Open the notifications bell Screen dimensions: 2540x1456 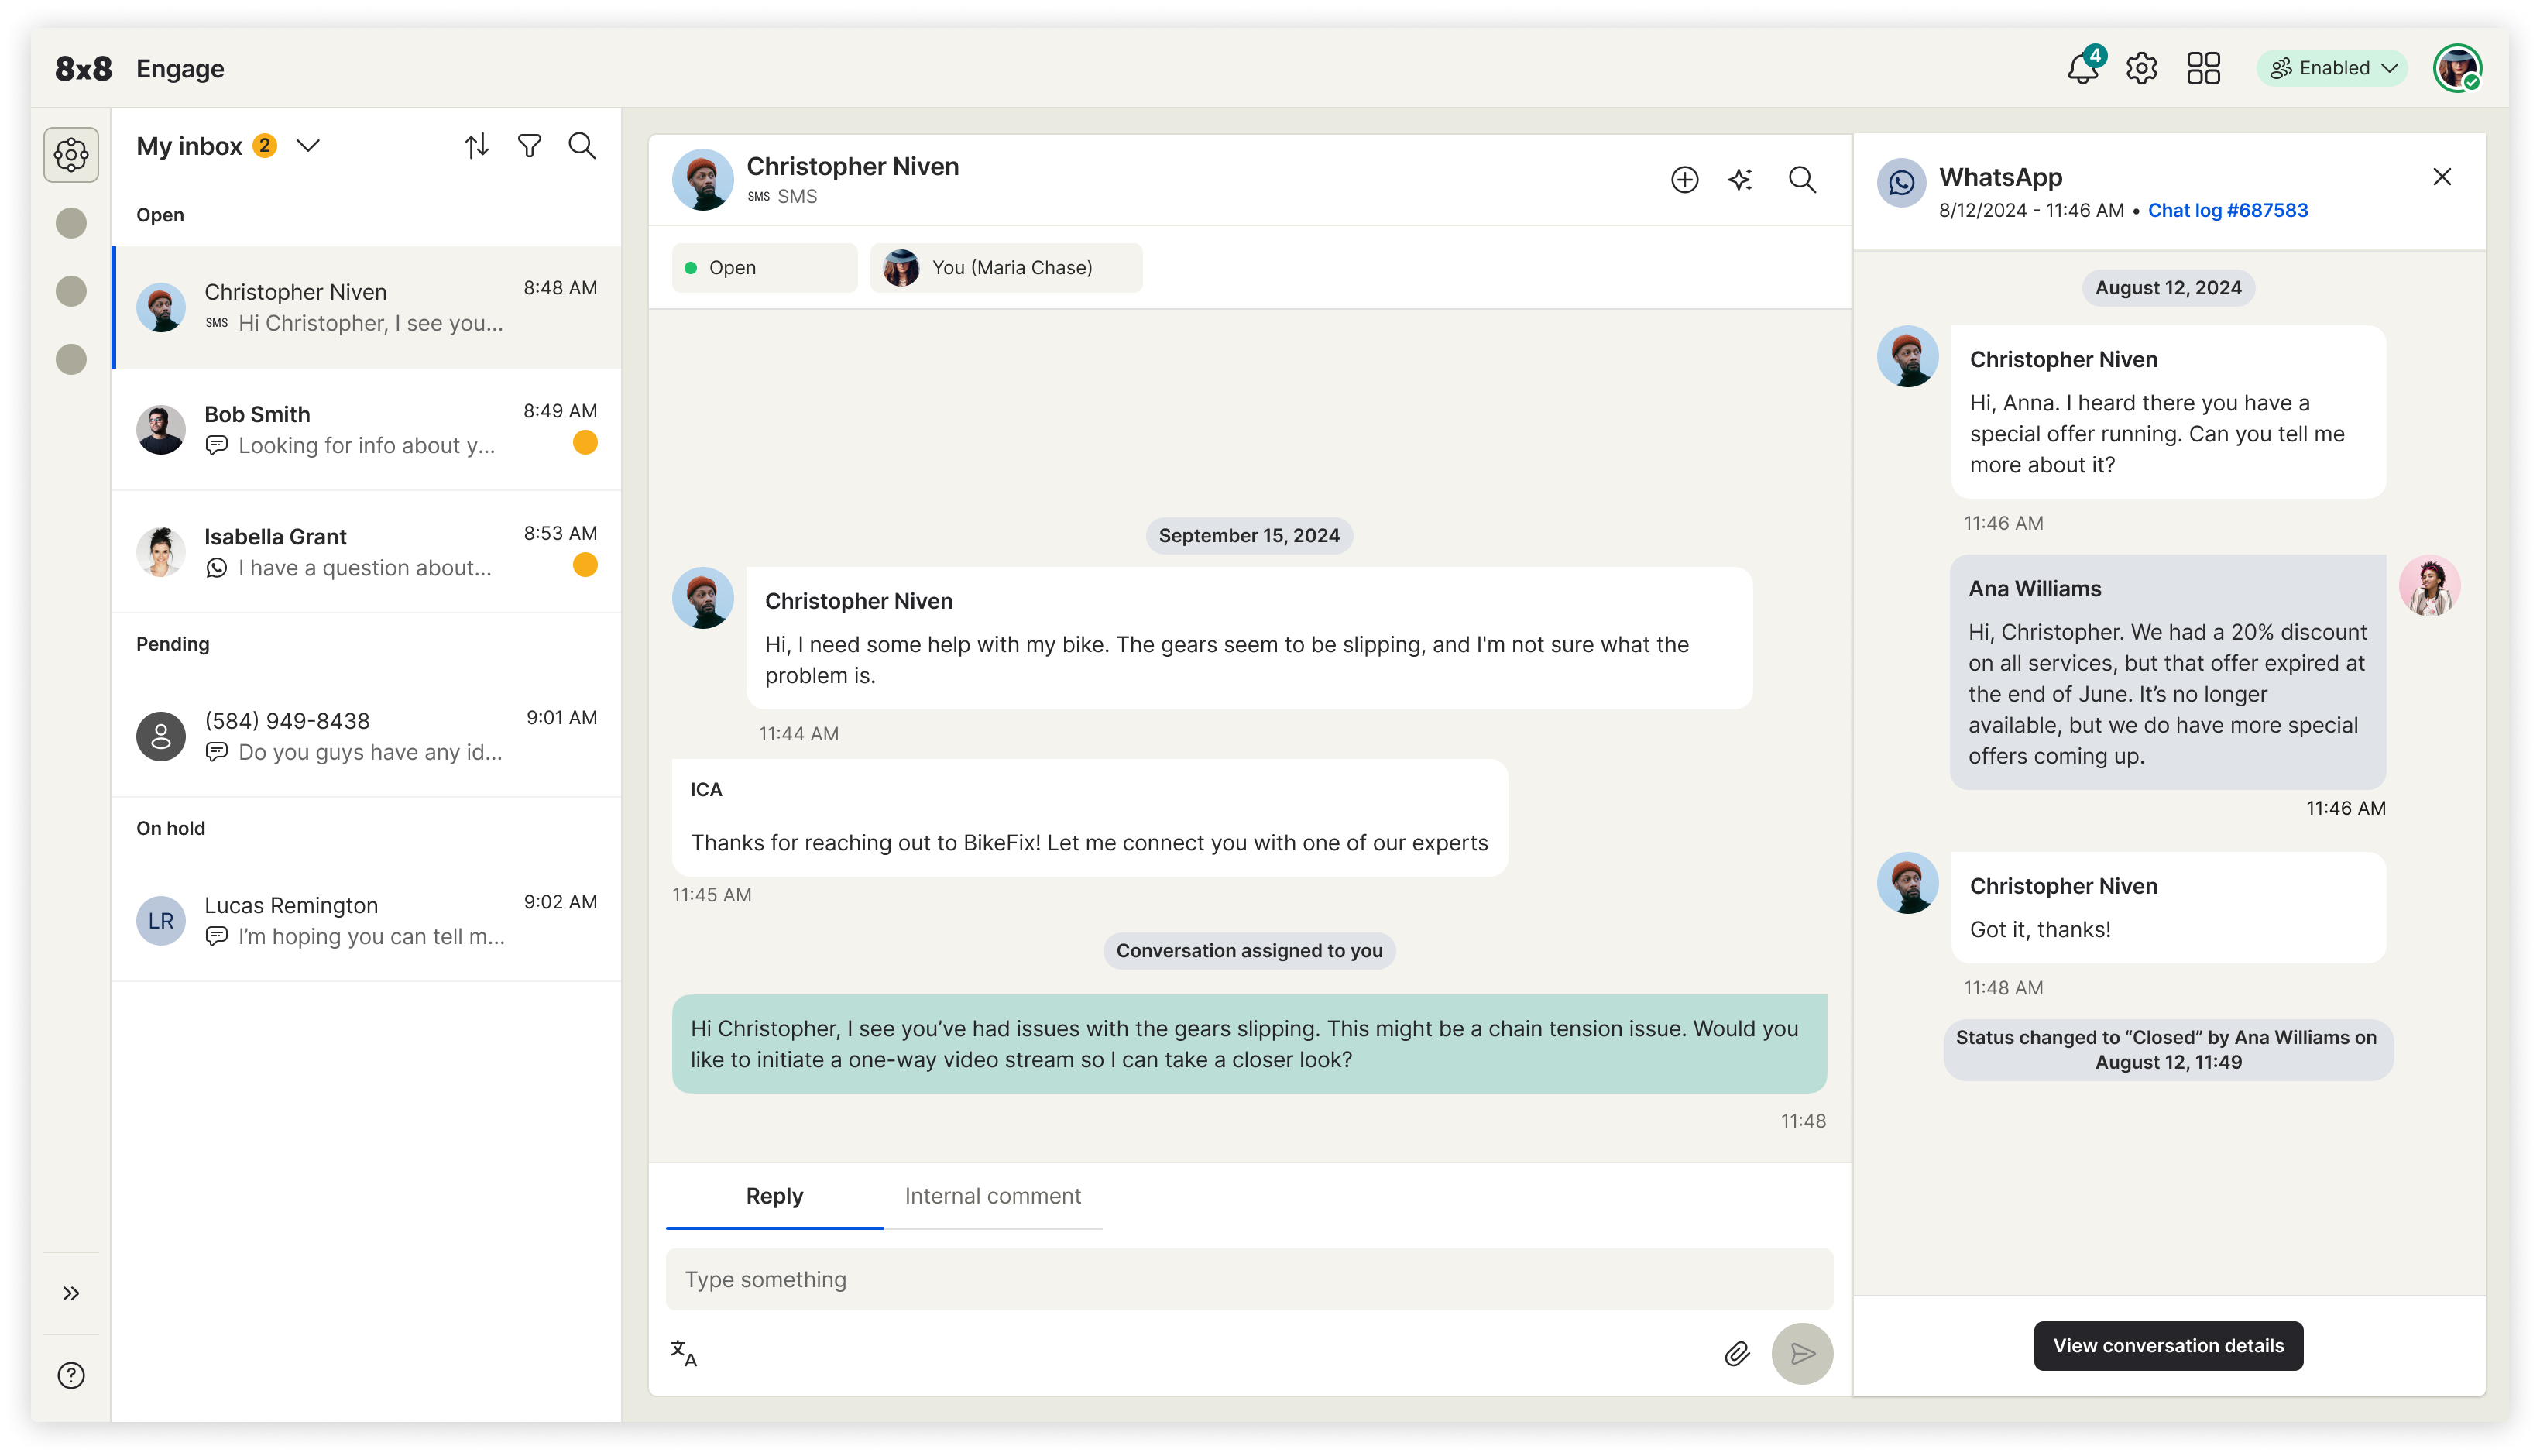pos(2082,69)
